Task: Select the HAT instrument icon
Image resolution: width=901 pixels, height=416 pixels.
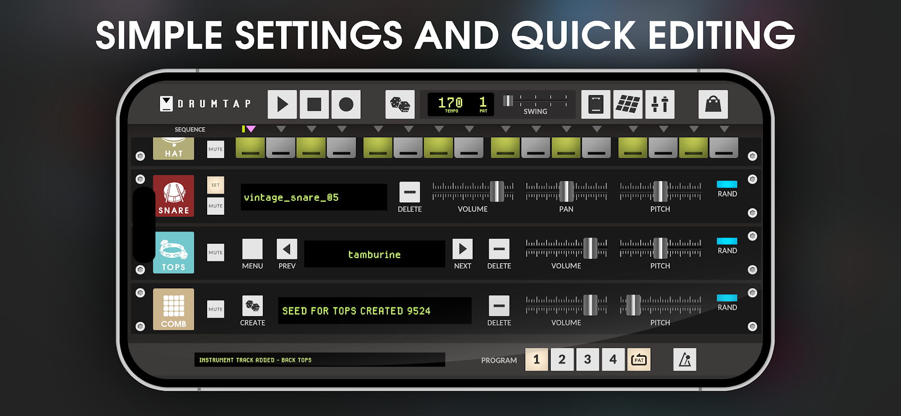Action: tap(173, 149)
